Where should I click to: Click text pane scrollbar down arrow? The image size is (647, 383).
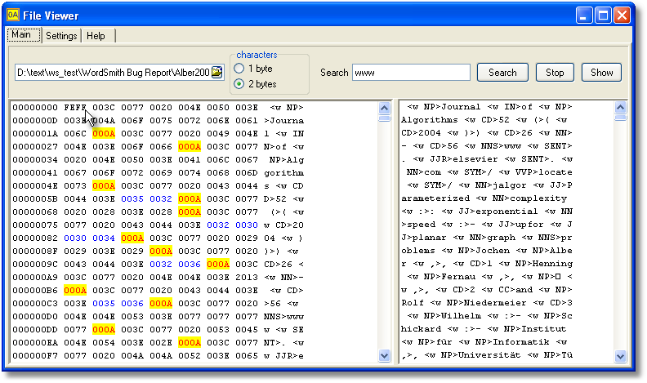click(621, 356)
